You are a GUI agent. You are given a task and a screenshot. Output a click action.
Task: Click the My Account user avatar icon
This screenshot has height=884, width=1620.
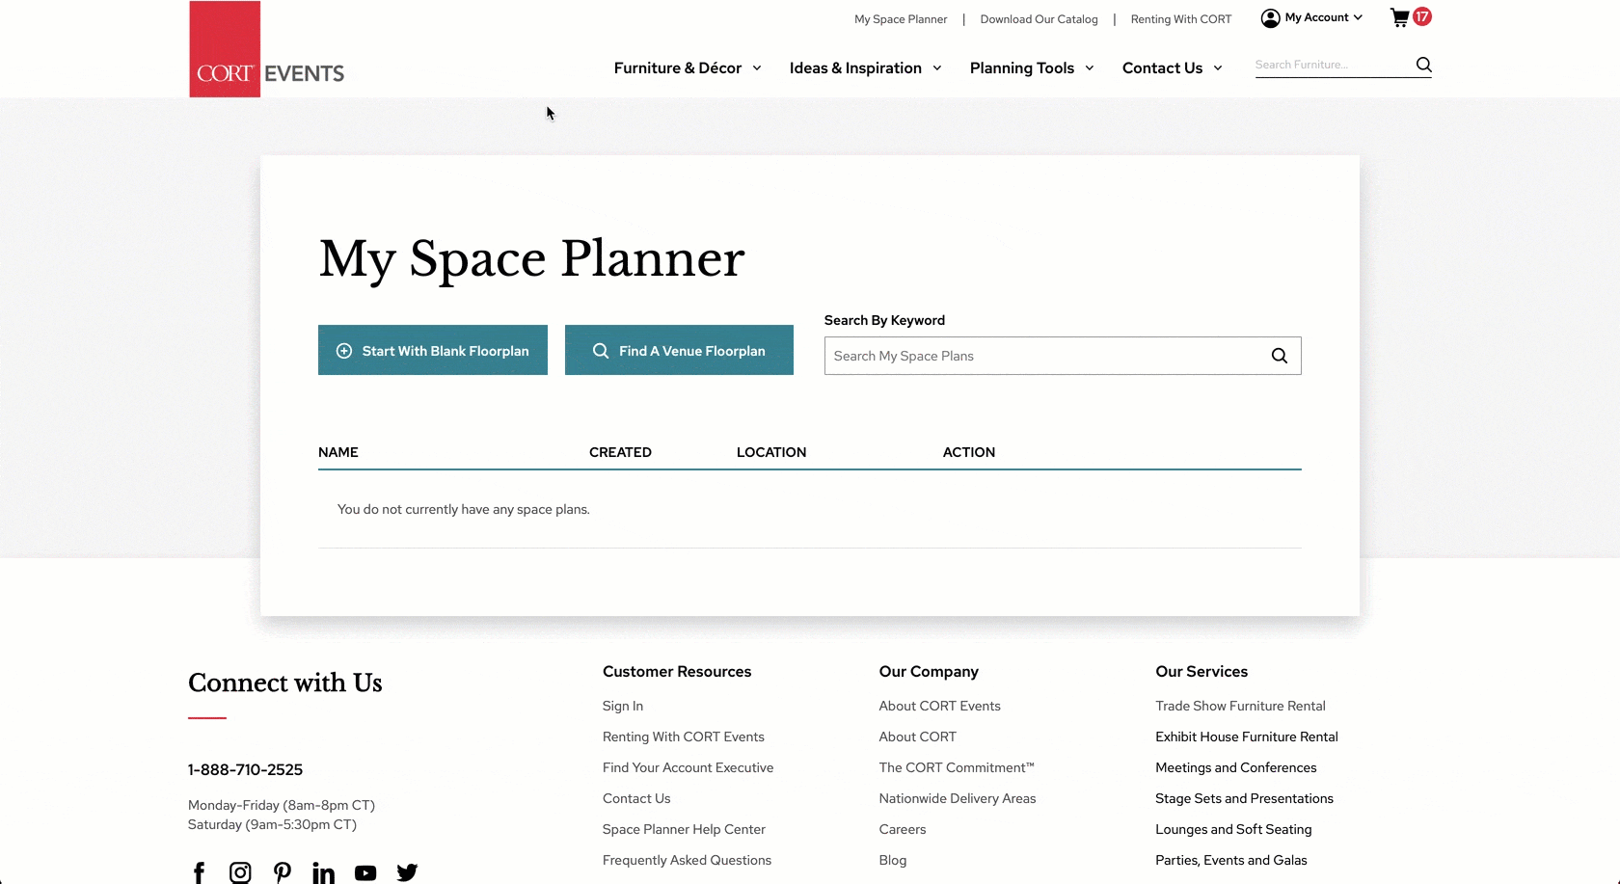(x=1270, y=18)
